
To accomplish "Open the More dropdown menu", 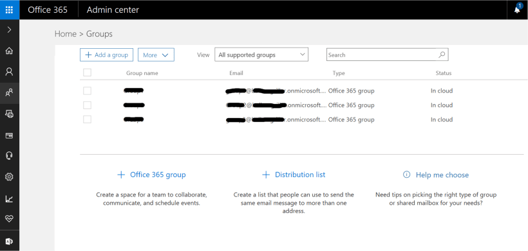I will (156, 55).
